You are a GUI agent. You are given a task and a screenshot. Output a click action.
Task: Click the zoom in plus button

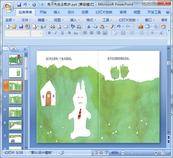tap(156, 153)
